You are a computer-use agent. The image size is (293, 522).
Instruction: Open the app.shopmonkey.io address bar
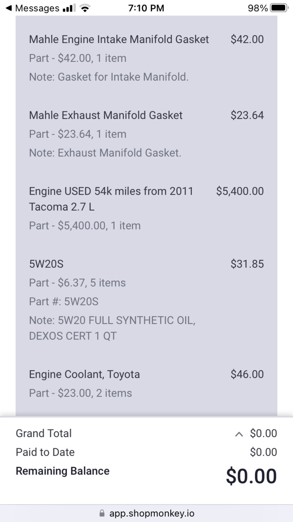pyautogui.click(x=146, y=513)
